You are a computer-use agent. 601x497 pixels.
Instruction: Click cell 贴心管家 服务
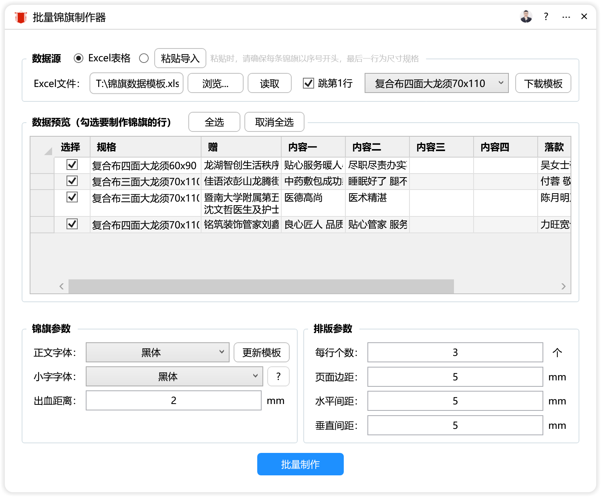coord(378,225)
